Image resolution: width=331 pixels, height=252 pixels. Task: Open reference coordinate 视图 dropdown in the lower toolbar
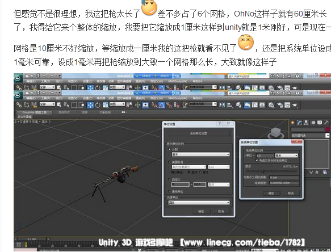pyautogui.click(x=117, y=104)
